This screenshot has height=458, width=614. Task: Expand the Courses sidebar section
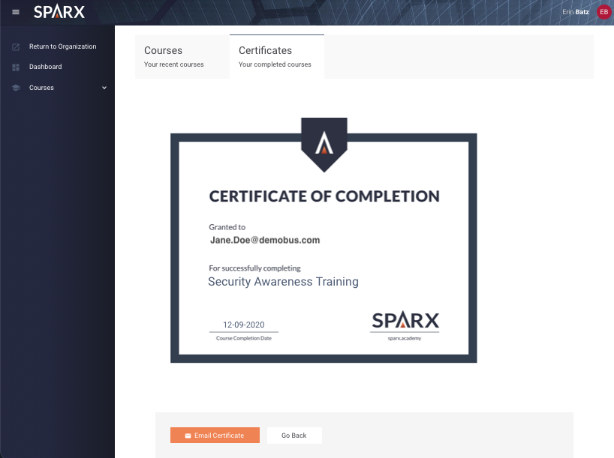coord(104,88)
